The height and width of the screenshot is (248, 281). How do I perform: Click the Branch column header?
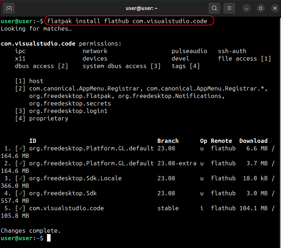(168, 141)
